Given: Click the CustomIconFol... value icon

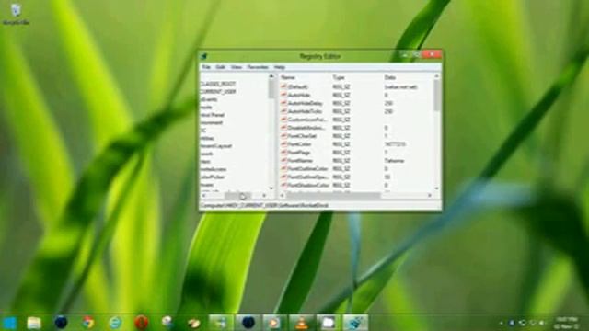Looking at the screenshot, I should pyautogui.click(x=283, y=120).
